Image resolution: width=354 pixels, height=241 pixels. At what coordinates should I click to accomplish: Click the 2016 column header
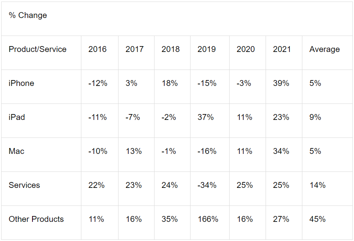[x=97, y=49]
